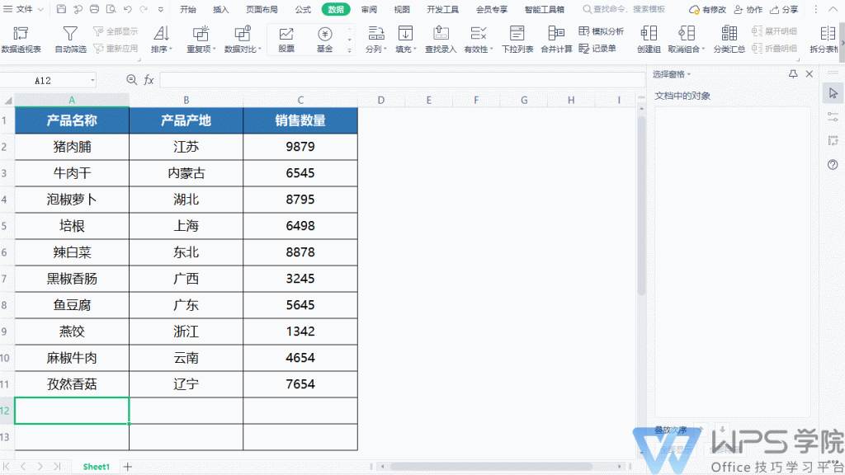Click the print preview icon
The image size is (845, 475).
click(x=111, y=9)
